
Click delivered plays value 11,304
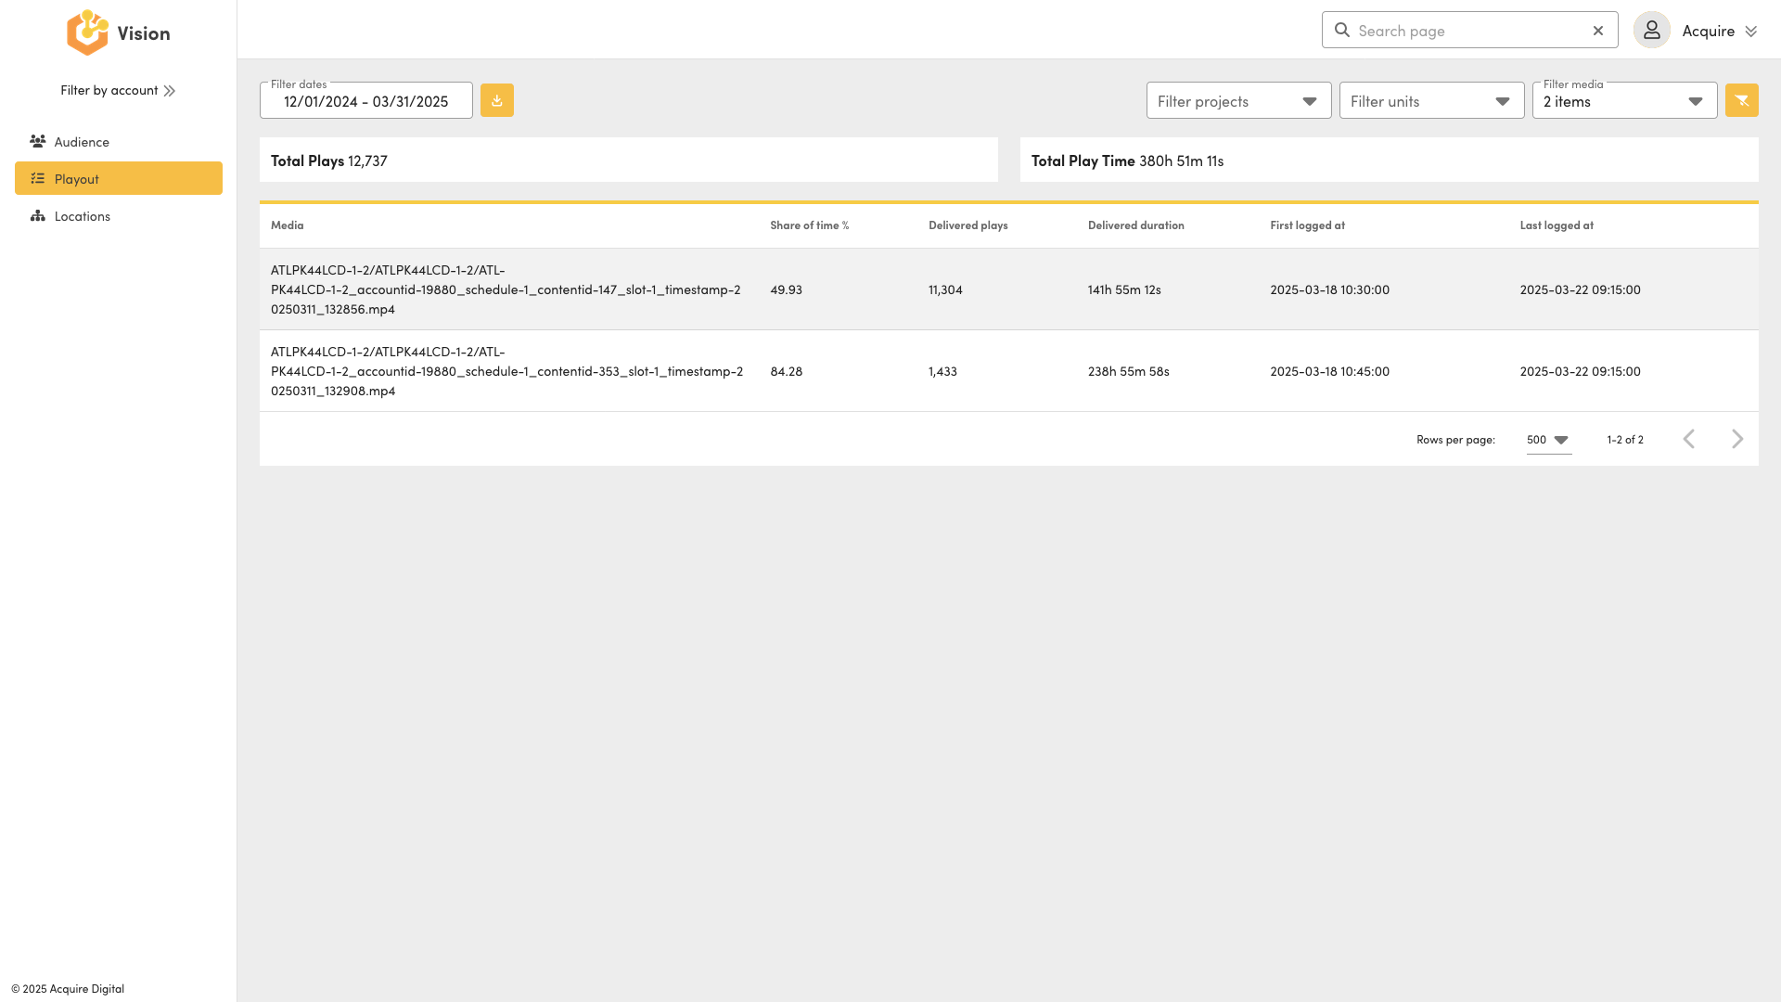pyautogui.click(x=945, y=289)
